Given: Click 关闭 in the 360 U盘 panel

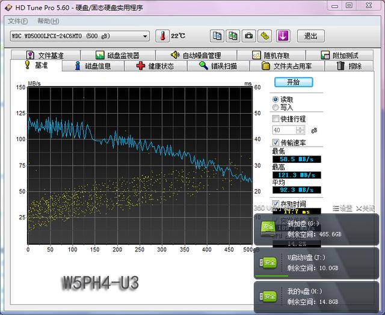Looking at the screenshot, I should click(365, 209).
